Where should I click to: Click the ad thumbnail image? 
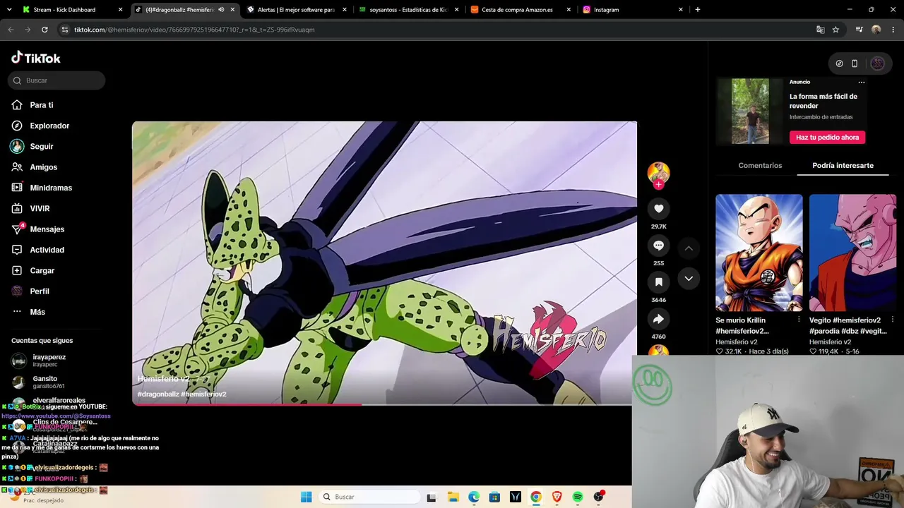[750, 111]
